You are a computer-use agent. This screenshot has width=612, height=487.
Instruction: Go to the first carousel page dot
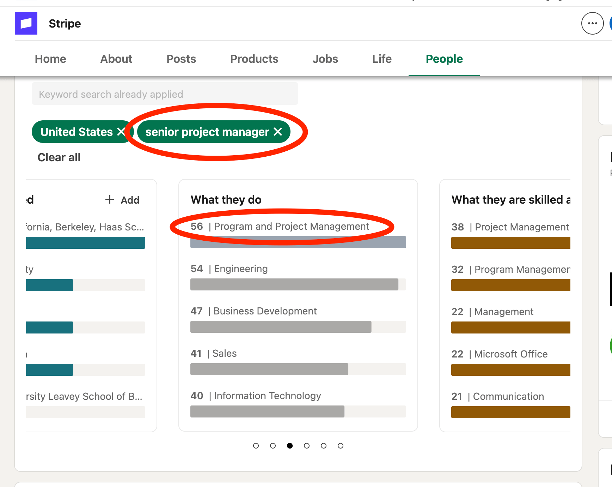pos(256,446)
